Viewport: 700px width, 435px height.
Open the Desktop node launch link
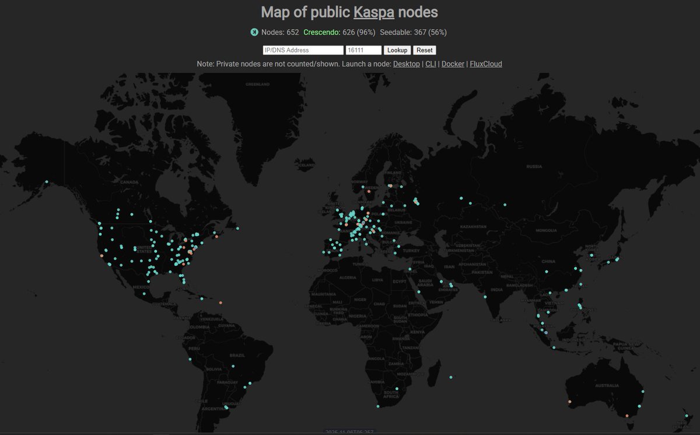coord(407,64)
